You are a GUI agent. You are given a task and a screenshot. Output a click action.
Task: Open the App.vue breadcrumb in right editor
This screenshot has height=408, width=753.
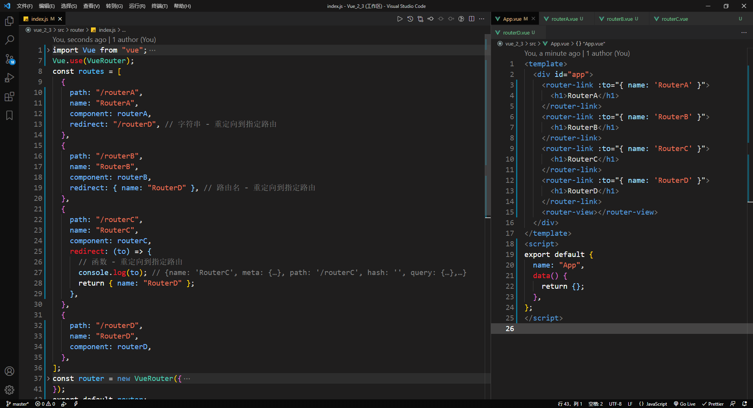[x=559, y=44]
